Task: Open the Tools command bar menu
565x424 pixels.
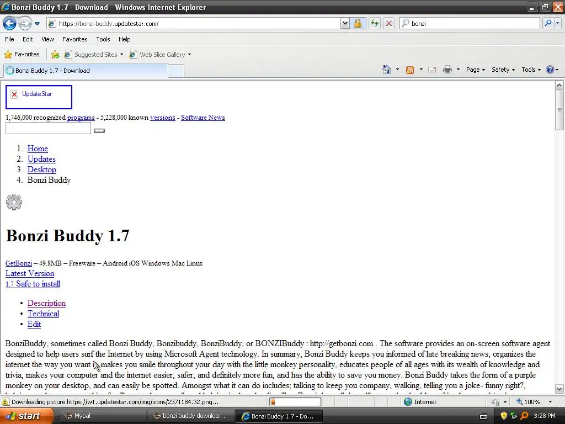Action: click(x=531, y=70)
